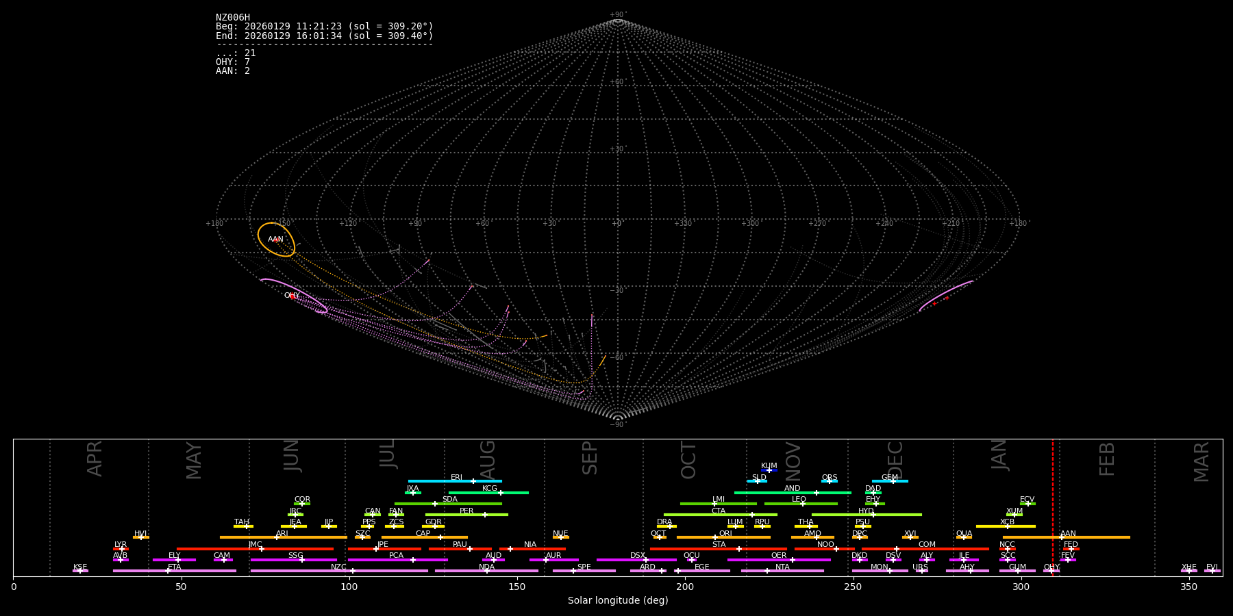1233x616 pixels.
Task: Click the APR month label
Action: (x=95, y=459)
